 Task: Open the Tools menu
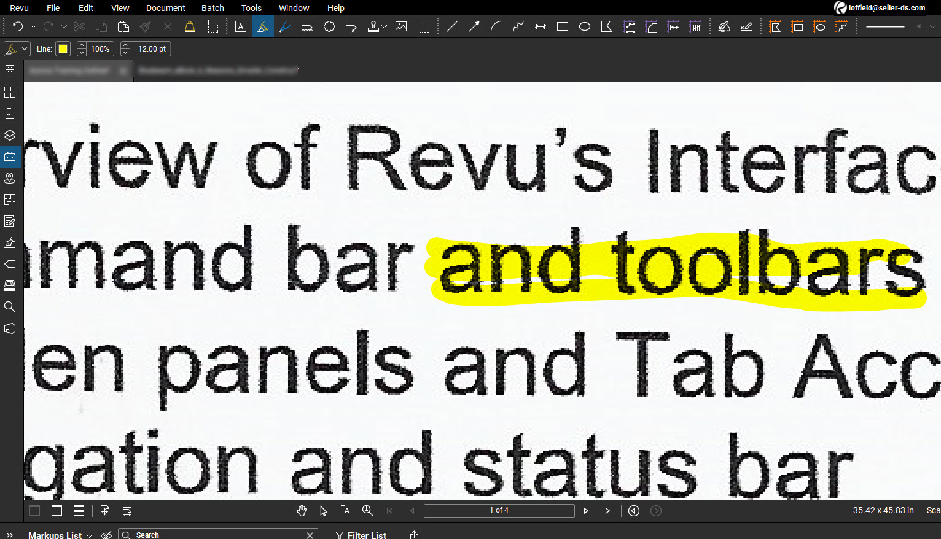(251, 8)
